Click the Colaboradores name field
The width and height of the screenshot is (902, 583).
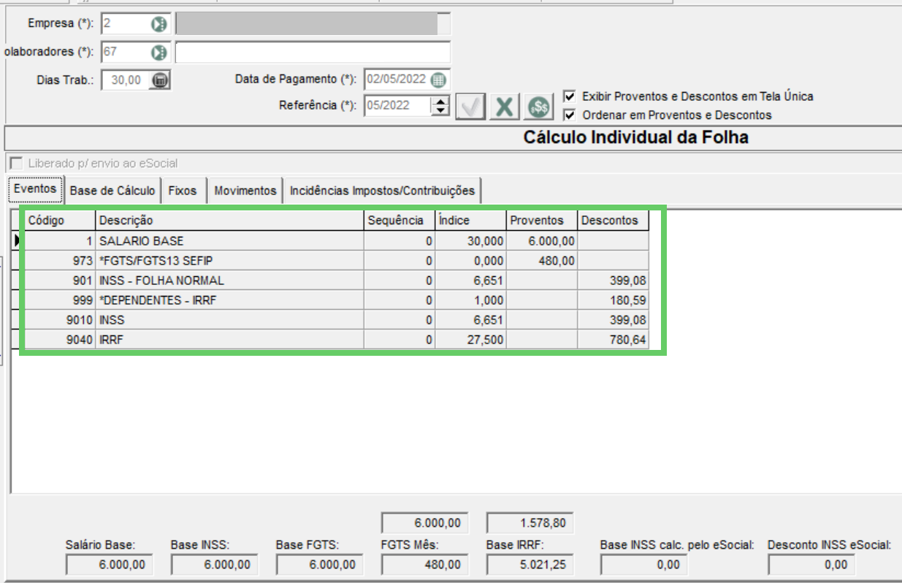(313, 53)
